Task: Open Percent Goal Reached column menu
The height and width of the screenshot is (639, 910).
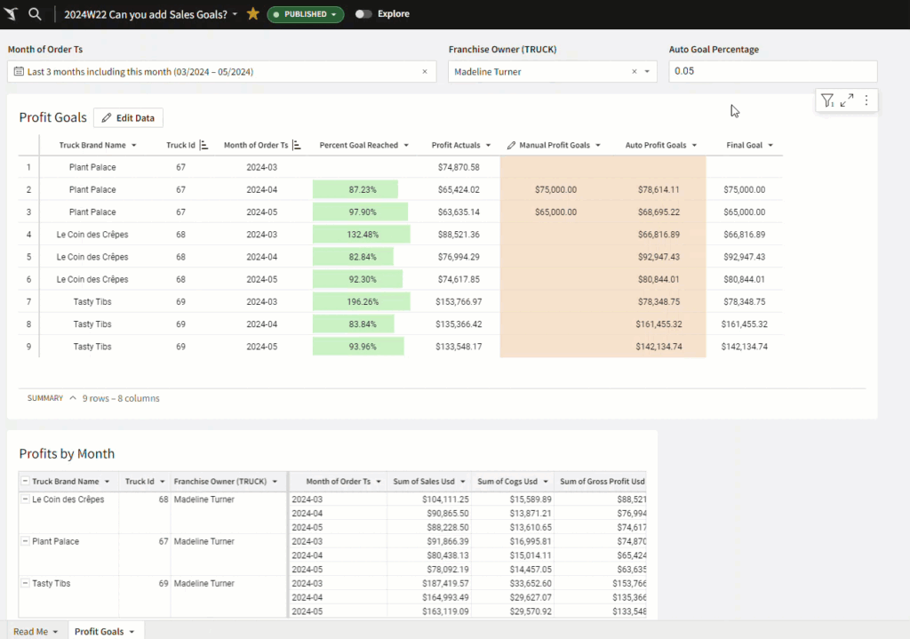Action: 405,145
